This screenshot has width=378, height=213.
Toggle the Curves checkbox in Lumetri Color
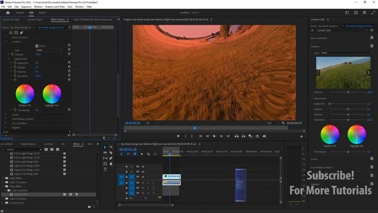pyautogui.click(x=372, y=159)
